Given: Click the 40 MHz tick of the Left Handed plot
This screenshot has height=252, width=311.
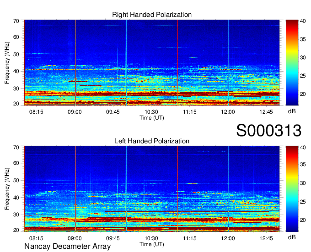Looking at the screenshot, I should tap(16, 198).
